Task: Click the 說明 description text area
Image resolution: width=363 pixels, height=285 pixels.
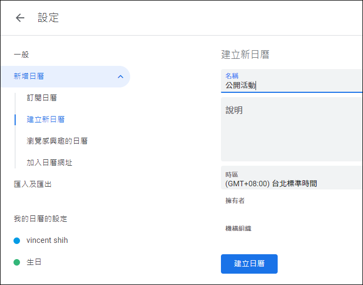Action: pos(292,129)
